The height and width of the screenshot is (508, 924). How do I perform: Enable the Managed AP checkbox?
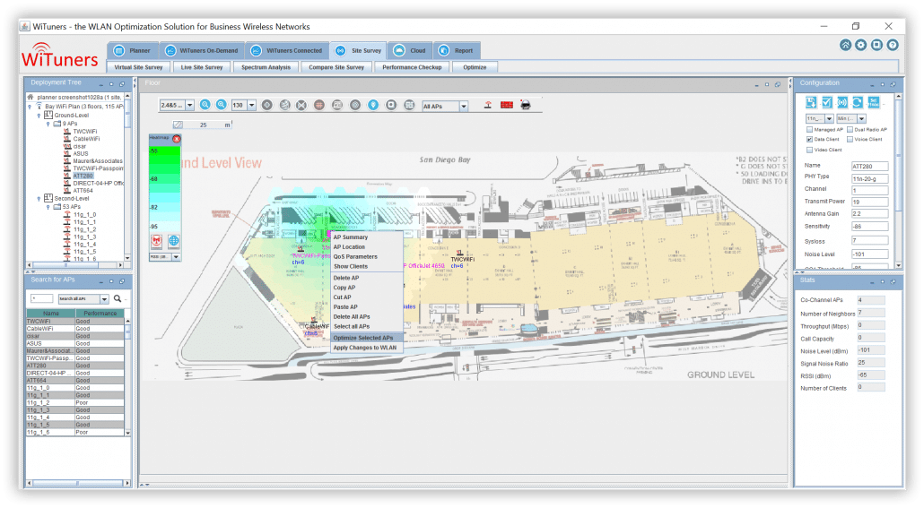[809, 130]
